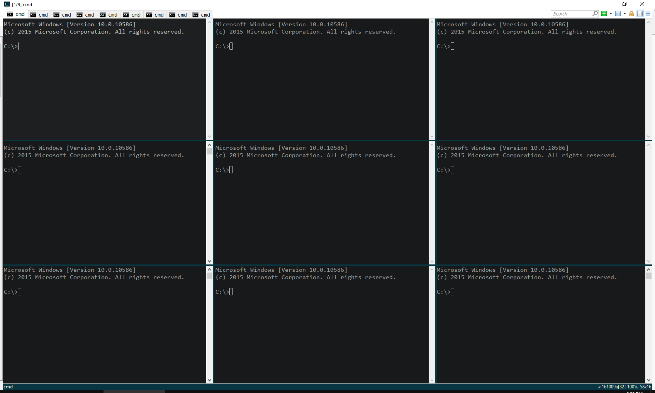655x393 pixels.
Task: Switch to the second cmd tab
Action: pos(39,15)
